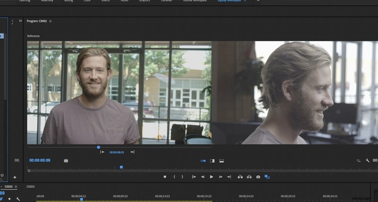Click the zoom scroll bar circle handle
Image resolution: width=378 pixels, height=202 pixels.
click(x=29, y=171)
